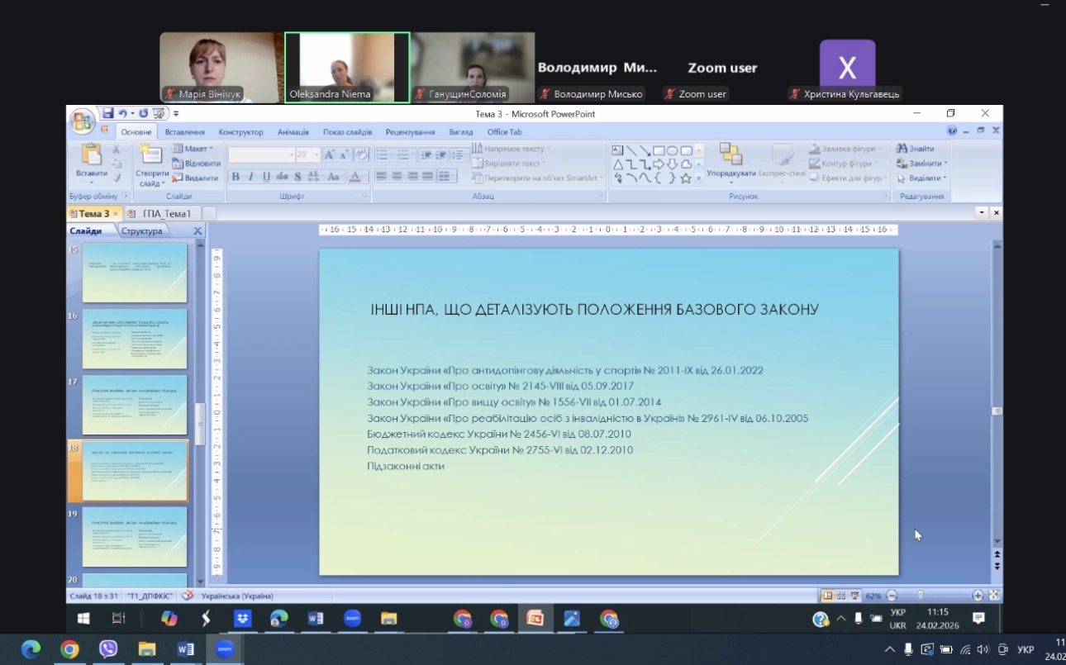Open the Select (Виділити) dropdown

922,178
